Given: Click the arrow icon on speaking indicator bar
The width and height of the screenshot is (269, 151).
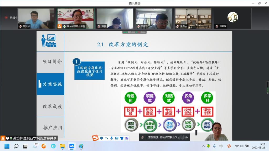Looking at the screenshot, I should 187,137.
